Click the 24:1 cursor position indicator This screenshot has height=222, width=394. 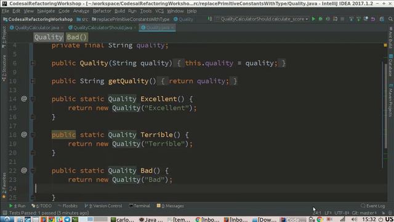coord(317,213)
